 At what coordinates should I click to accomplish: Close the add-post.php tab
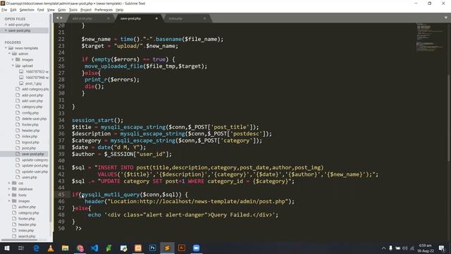pos(109,18)
